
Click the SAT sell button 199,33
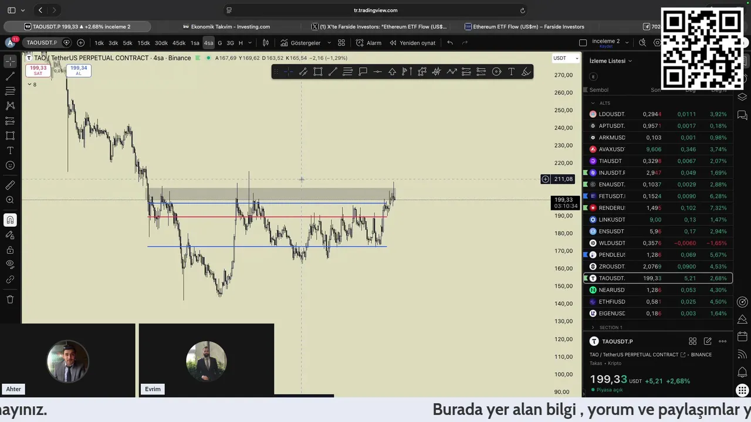click(38, 70)
